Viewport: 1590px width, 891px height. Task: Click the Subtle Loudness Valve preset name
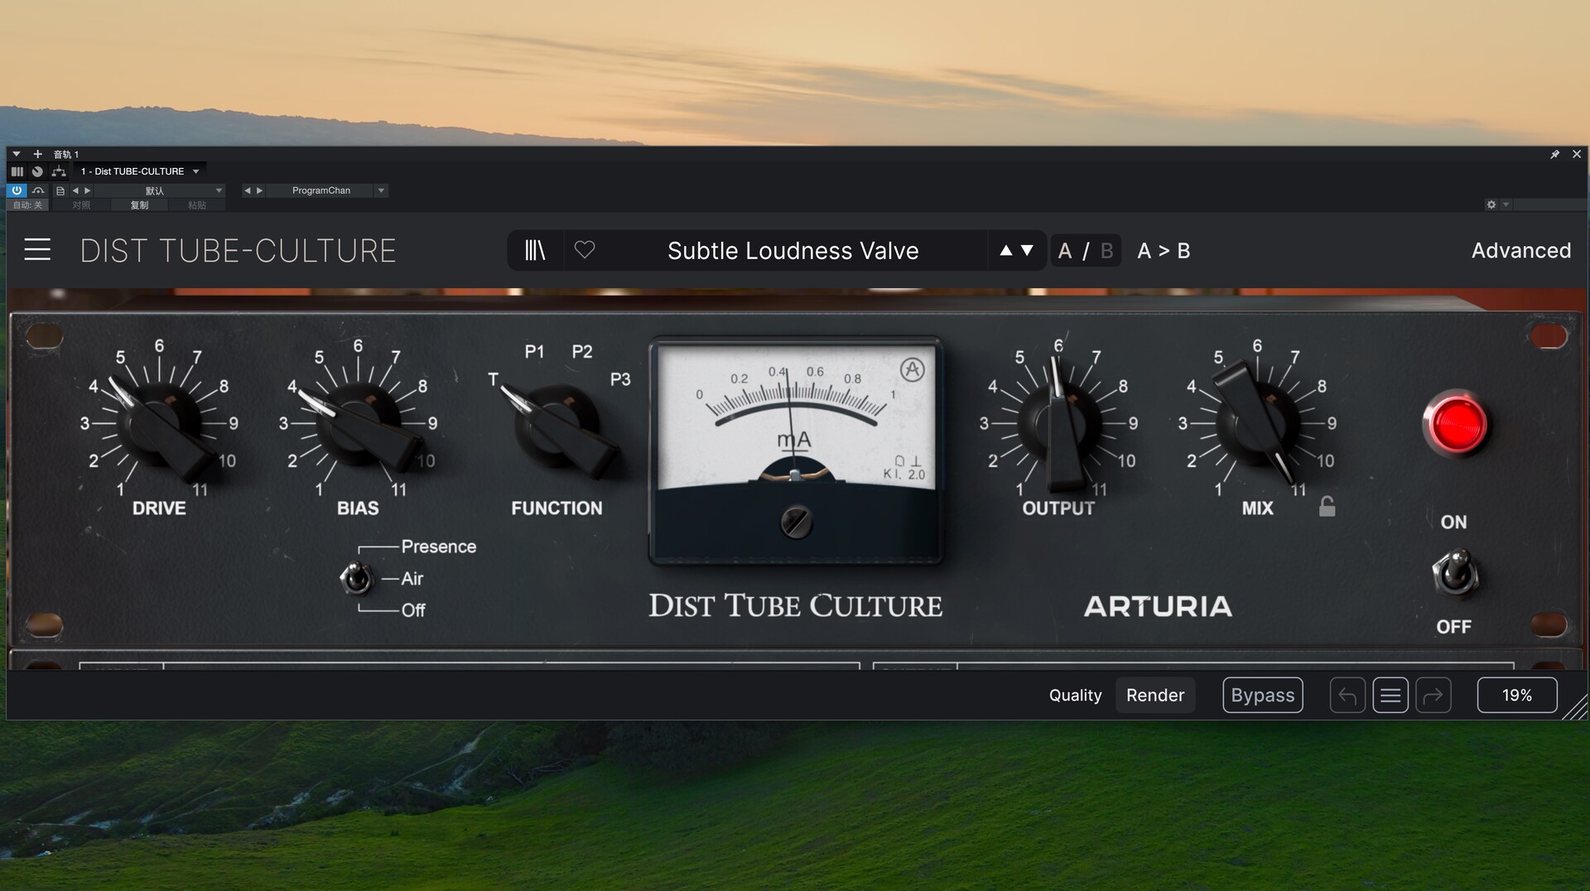(x=793, y=251)
